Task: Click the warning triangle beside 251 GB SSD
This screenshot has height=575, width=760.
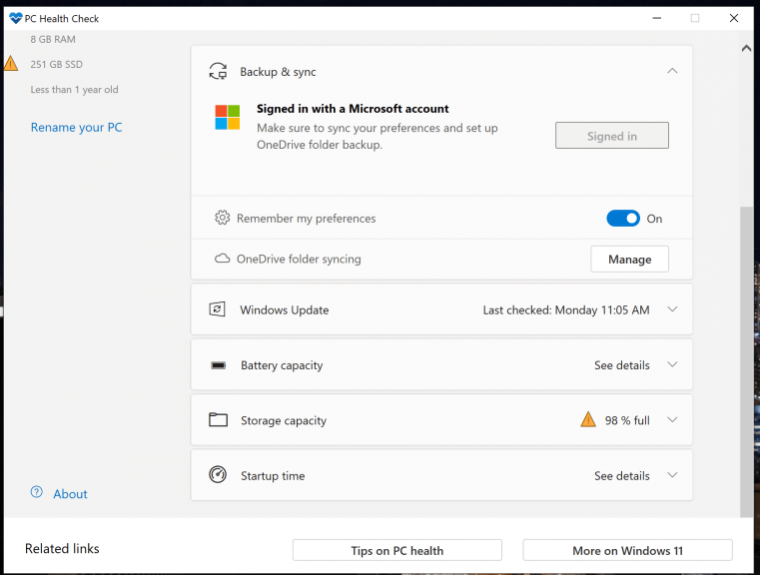Action: 11,63
